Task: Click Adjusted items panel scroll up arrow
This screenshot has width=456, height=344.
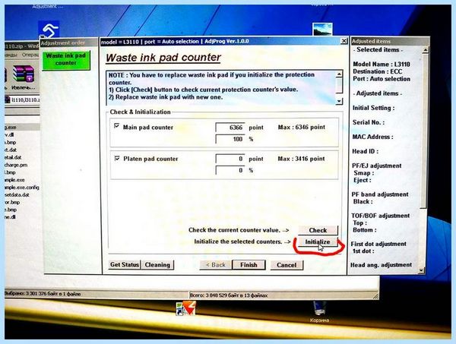Action: tap(425, 50)
